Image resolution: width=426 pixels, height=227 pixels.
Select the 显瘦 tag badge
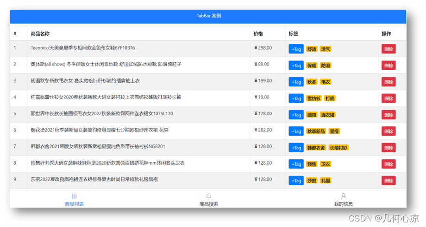(x=334, y=131)
